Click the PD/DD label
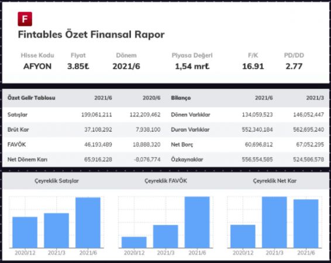331x263 pixels. click(294, 56)
